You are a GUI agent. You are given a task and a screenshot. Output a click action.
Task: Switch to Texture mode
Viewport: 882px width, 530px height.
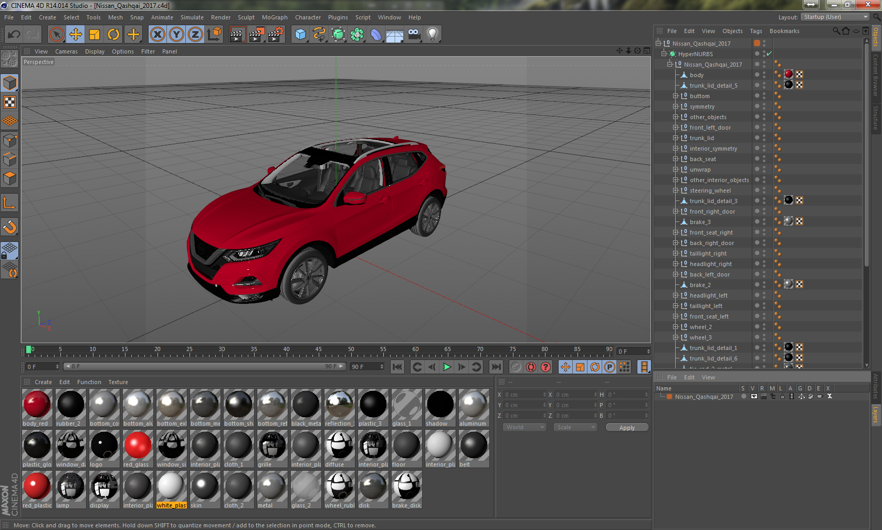[x=10, y=102]
